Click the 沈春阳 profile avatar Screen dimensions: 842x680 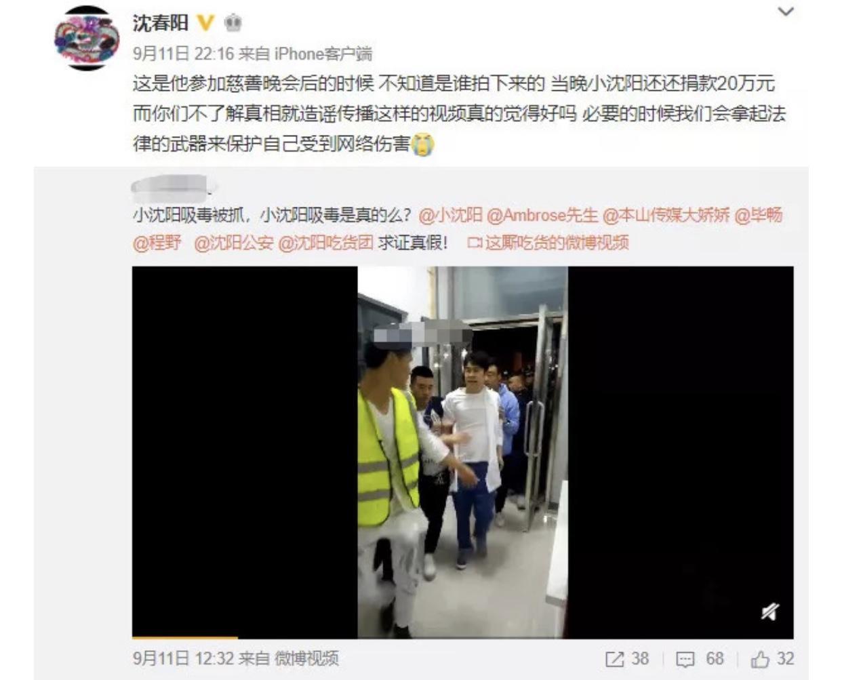tap(86, 38)
